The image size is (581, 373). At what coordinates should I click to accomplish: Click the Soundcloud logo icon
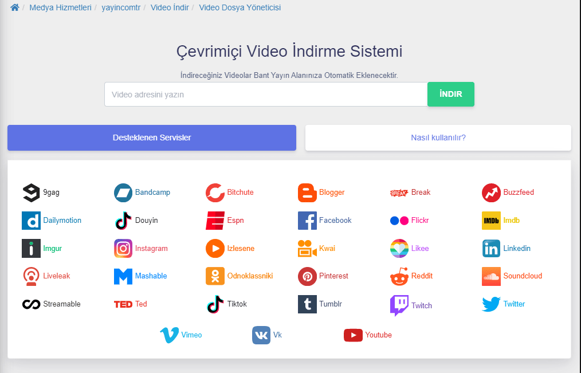(x=491, y=276)
